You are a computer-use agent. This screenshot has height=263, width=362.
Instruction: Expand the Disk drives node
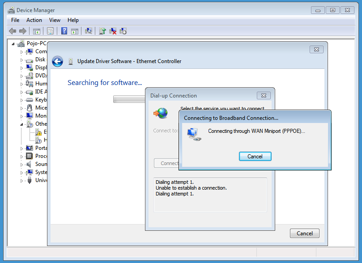(21, 60)
